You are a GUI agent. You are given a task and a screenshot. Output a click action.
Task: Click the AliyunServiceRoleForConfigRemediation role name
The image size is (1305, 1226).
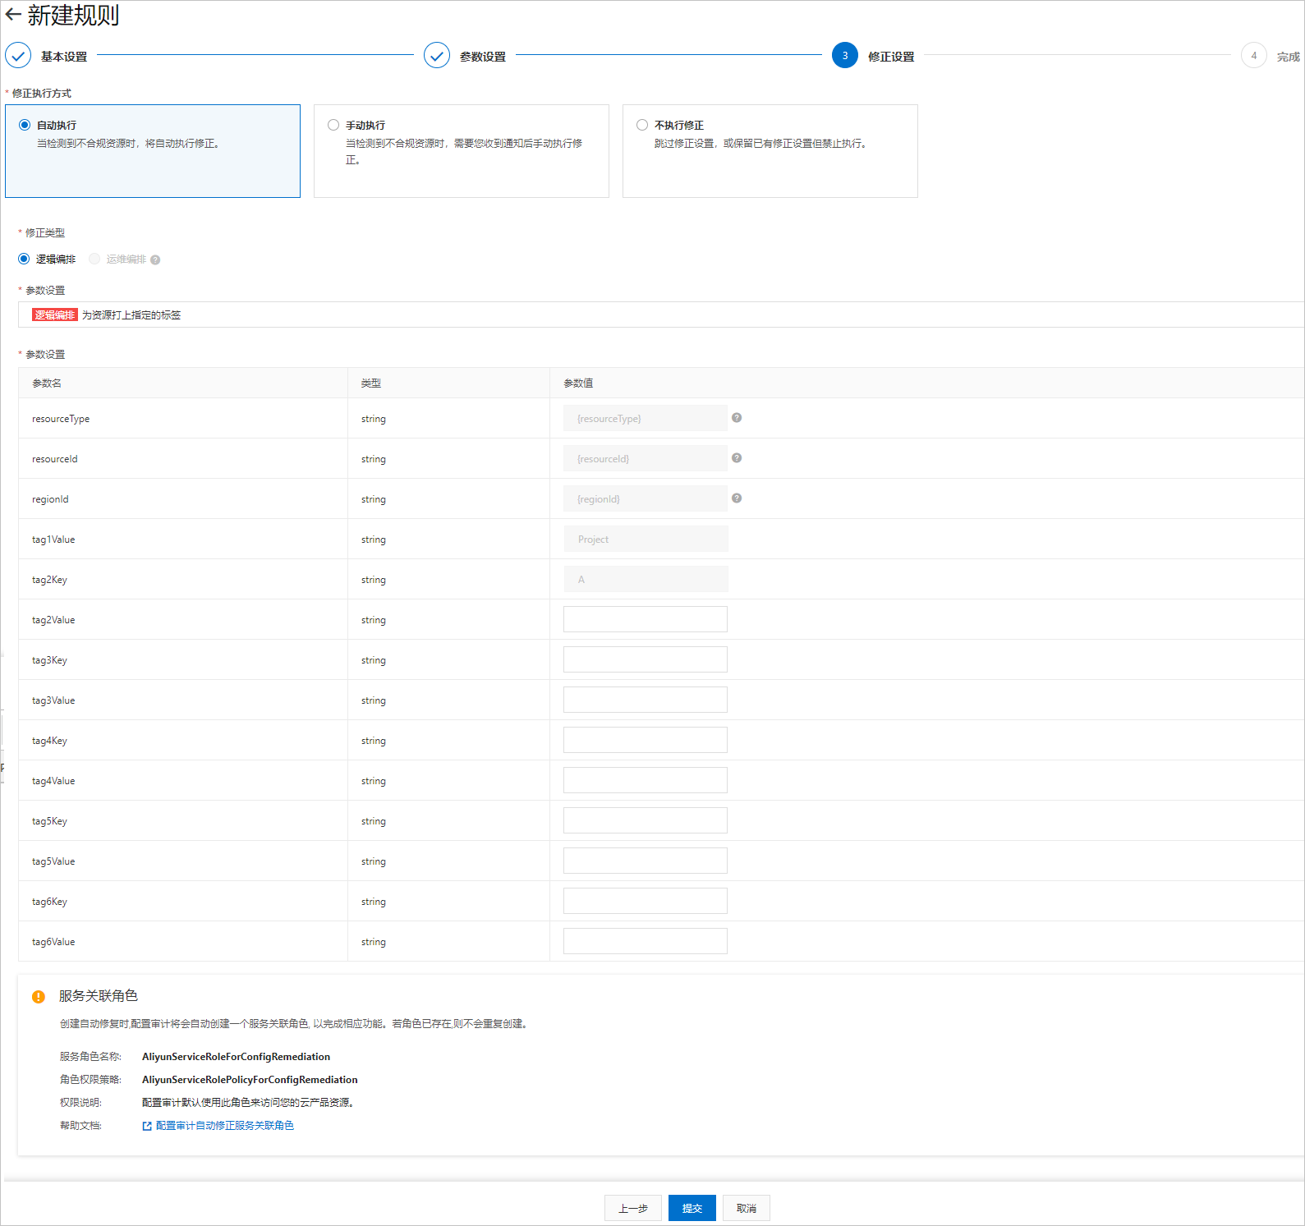(x=236, y=1057)
